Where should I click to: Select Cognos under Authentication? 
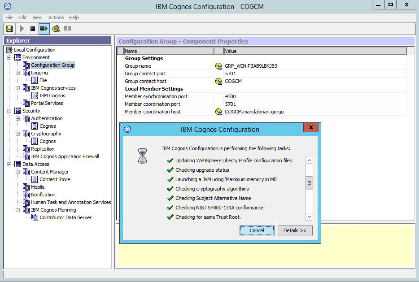(48, 126)
